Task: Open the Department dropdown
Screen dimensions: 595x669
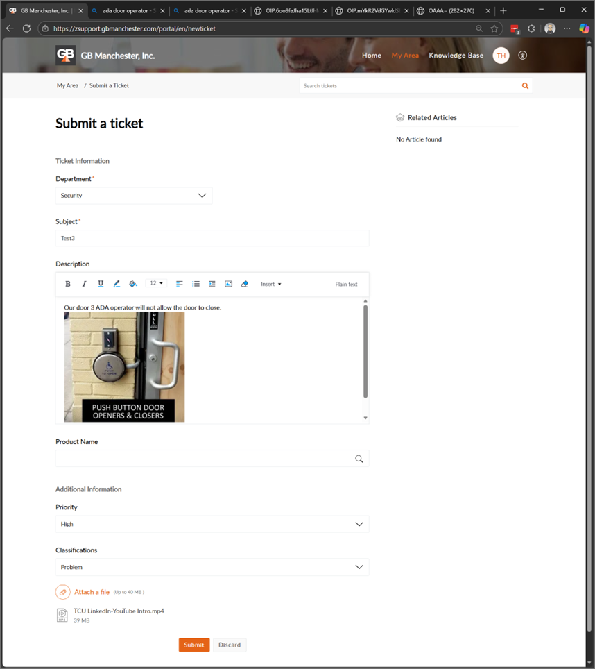Action: (x=134, y=196)
